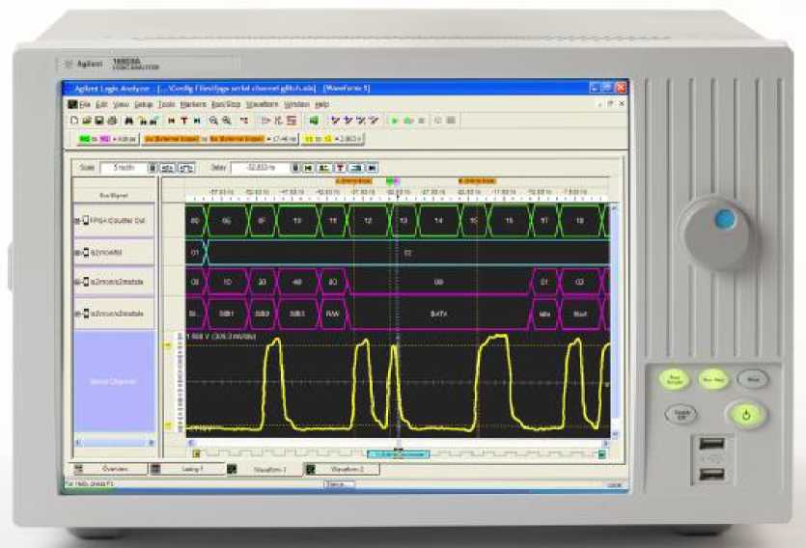Expand the FPGA Counter Out bus

pyautogui.click(x=77, y=221)
